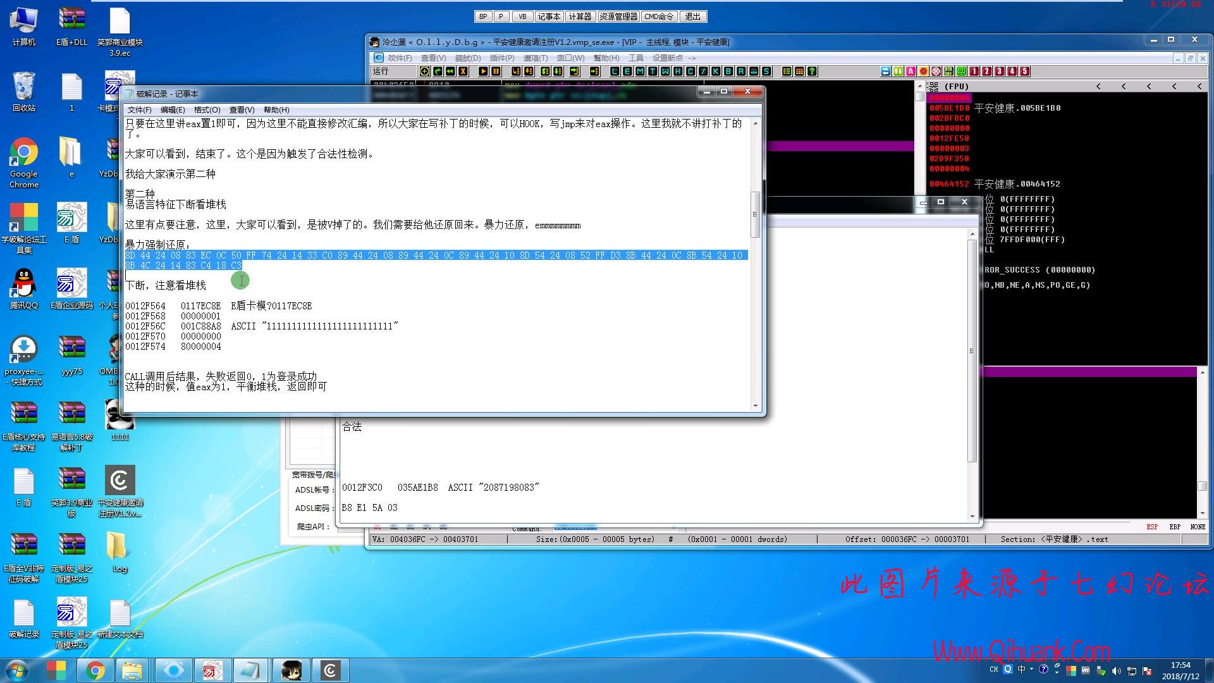Click the rewind icon in OllyDbg toolbar
Viewport: 1214px width, 683px height.
(450, 71)
